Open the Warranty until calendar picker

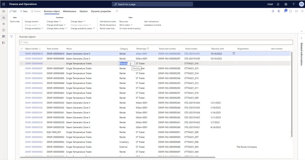pos(234,53)
